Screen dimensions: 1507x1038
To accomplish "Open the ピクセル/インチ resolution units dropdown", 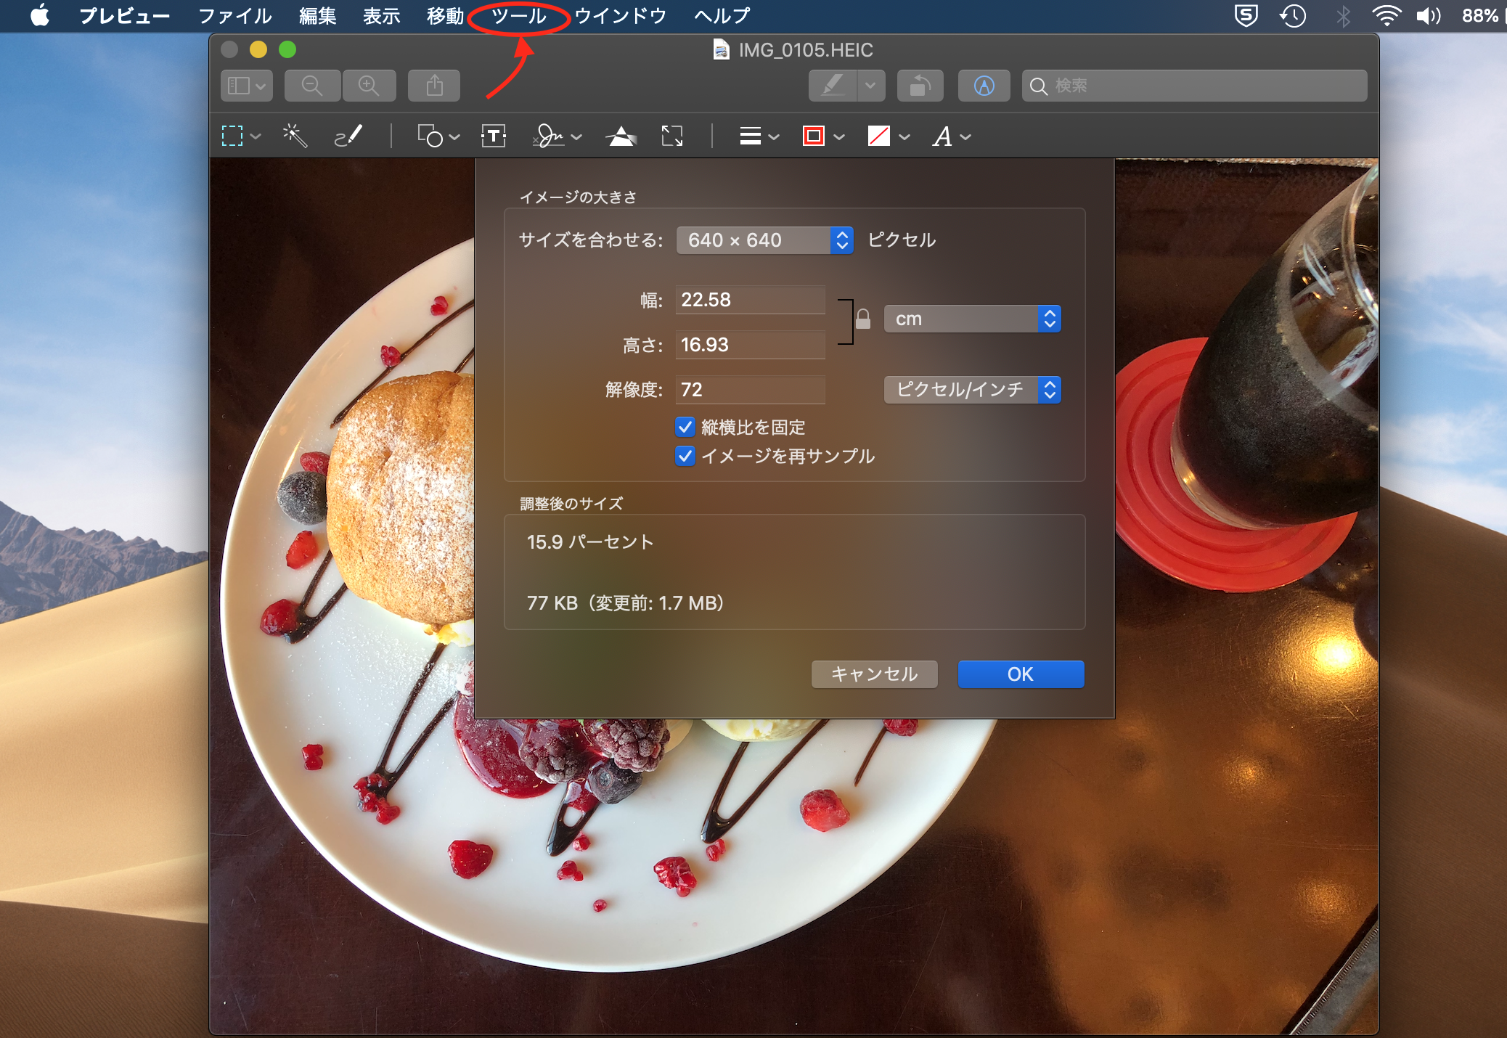I will pos(973,390).
